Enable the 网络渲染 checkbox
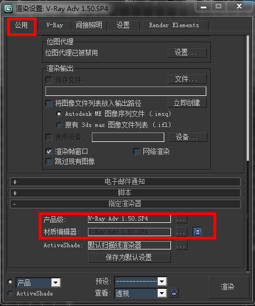The width and height of the screenshot is (255, 306). (137, 151)
